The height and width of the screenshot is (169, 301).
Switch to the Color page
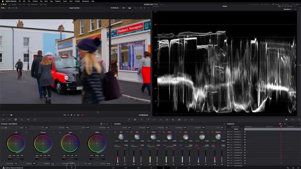pyautogui.click(x=164, y=168)
